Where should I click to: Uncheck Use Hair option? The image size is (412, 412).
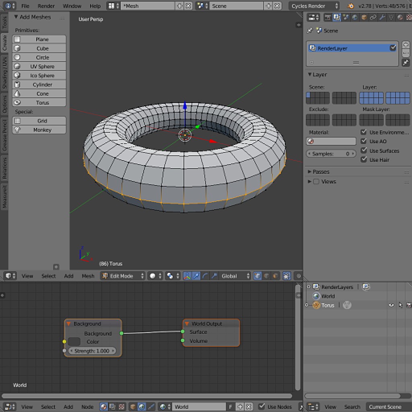click(364, 160)
